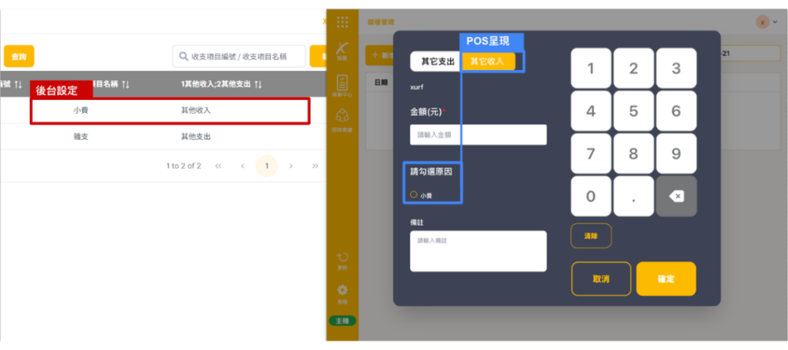The height and width of the screenshot is (350, 788).
Task: Switch to 其它支出 expense toggle
Action: pos(436,62)
